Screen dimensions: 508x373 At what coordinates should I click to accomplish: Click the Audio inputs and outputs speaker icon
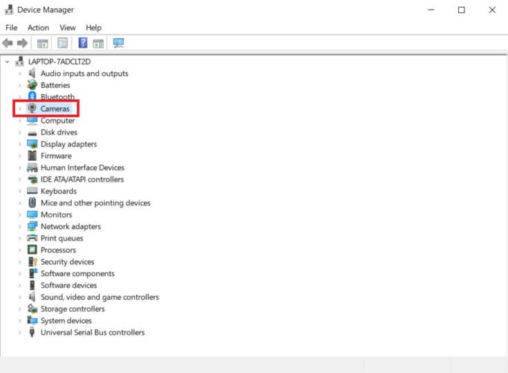[x=32, y=73]
